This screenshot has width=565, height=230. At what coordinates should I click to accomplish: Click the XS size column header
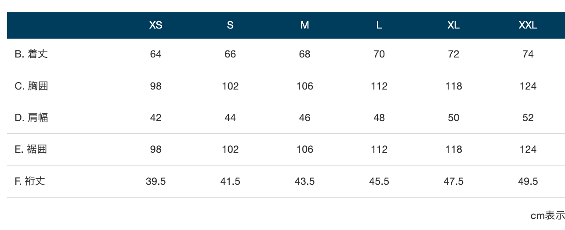(x=156, y=25)
